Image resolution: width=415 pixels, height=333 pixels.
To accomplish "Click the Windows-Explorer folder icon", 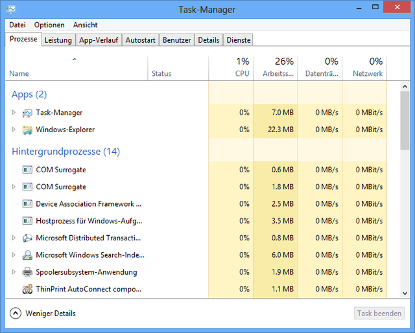I will [x=27, y=130].
